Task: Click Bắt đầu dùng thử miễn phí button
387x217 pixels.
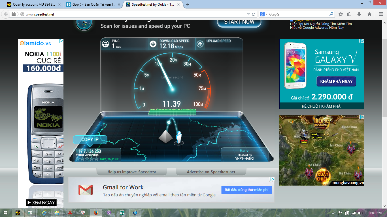Action: pos(246,190)
